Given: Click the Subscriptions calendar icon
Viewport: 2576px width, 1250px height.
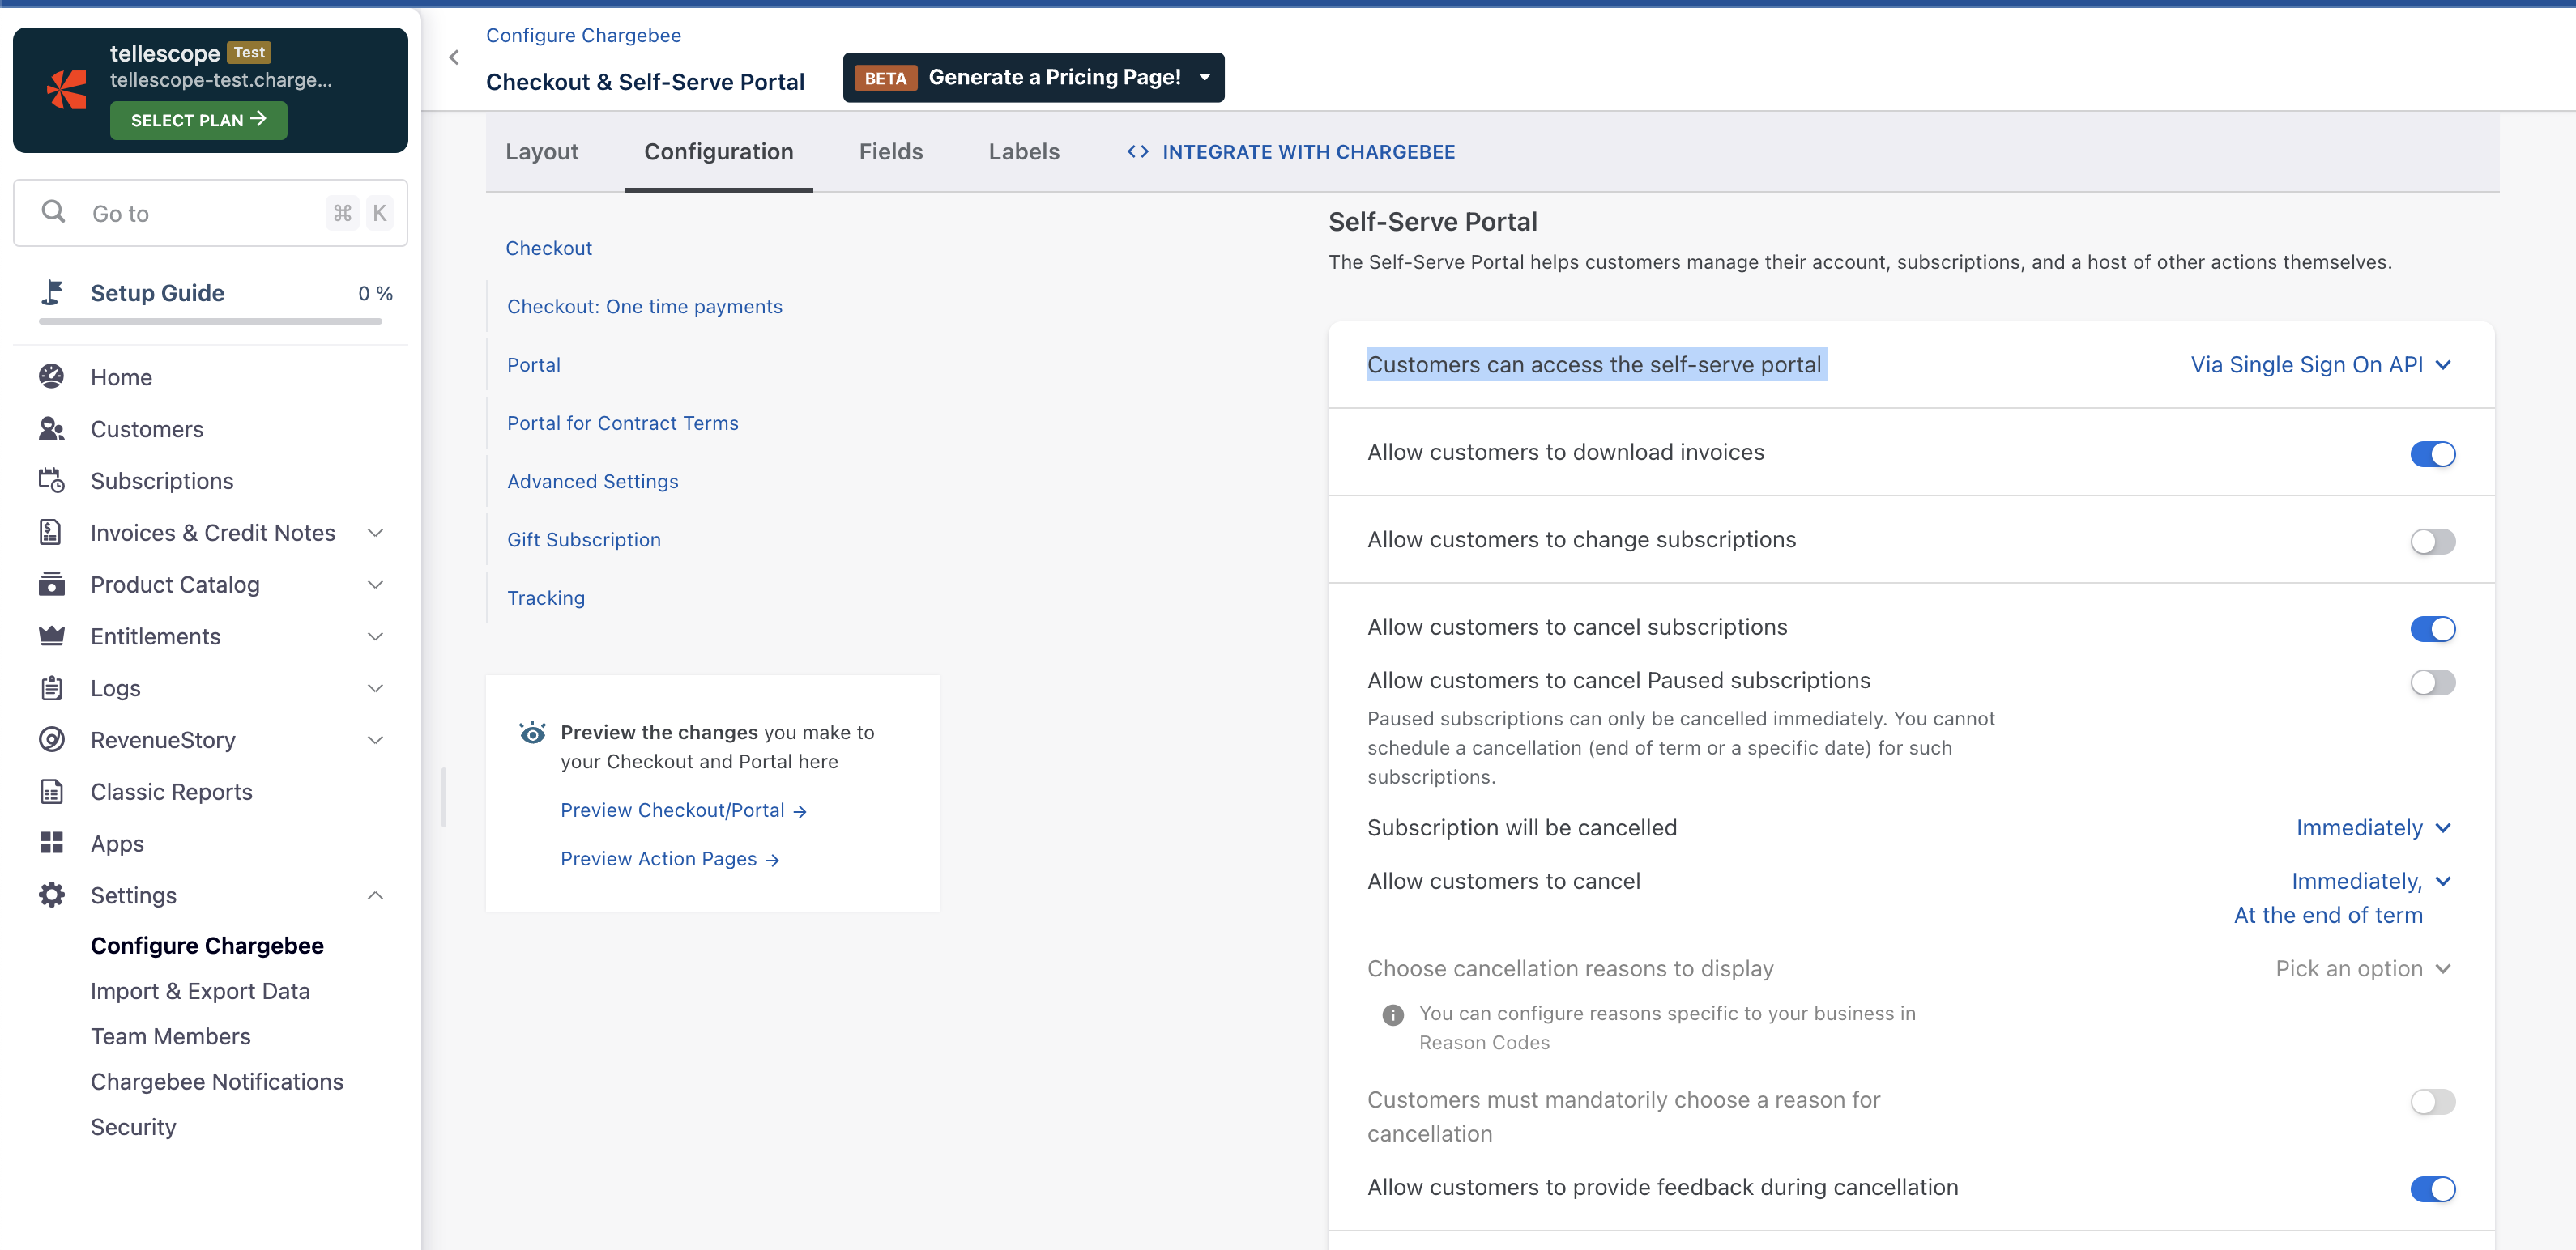Looking at the screenshot, I should click(x=51, y=481).
